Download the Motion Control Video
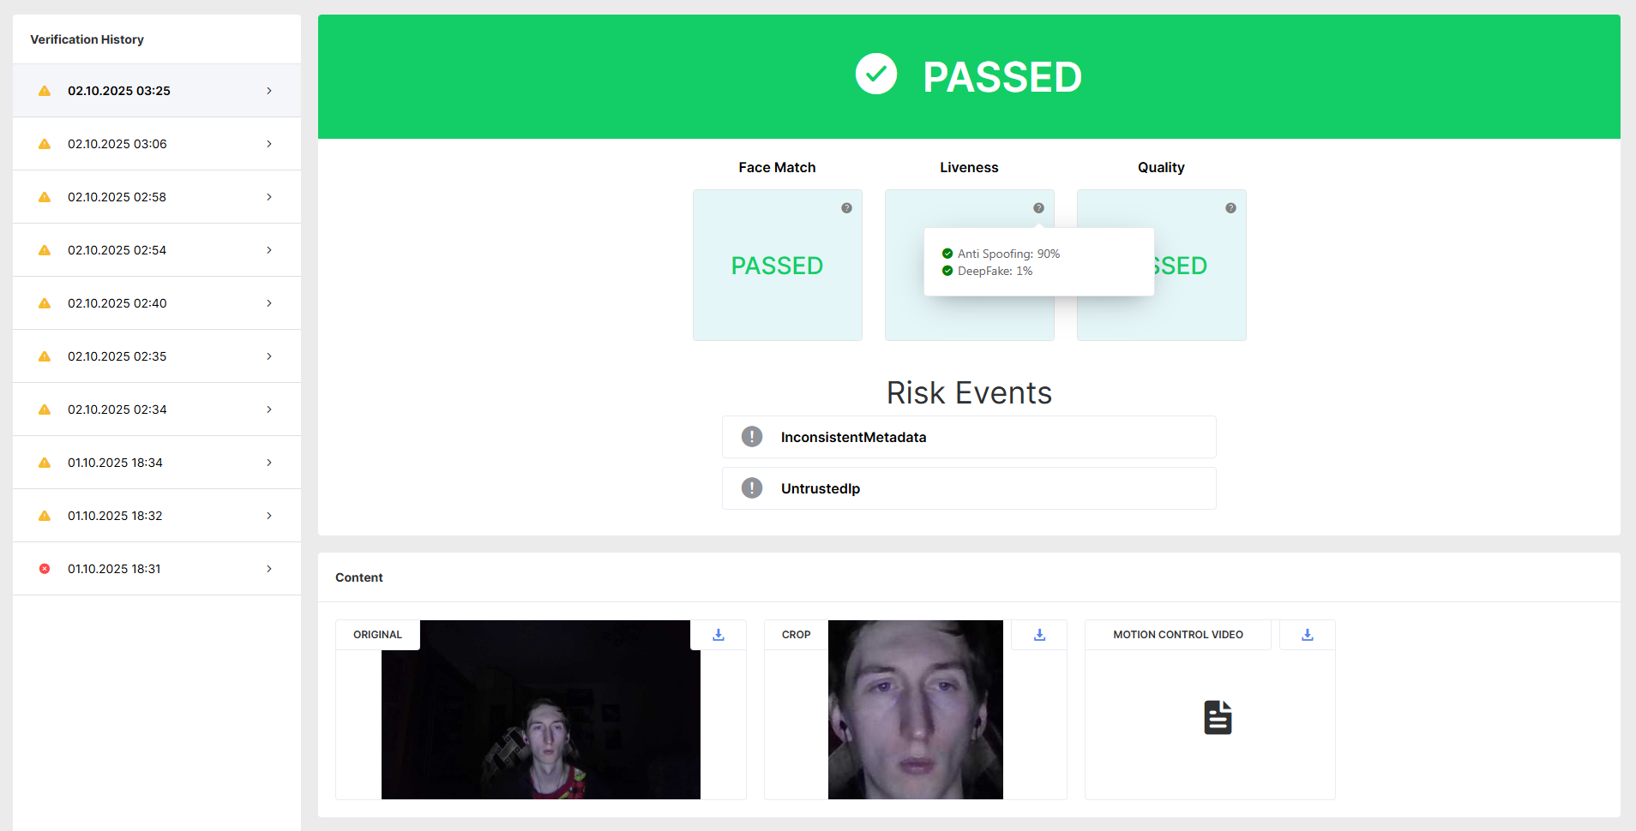Viewport: 1636px width, 831px height. 1308,635
